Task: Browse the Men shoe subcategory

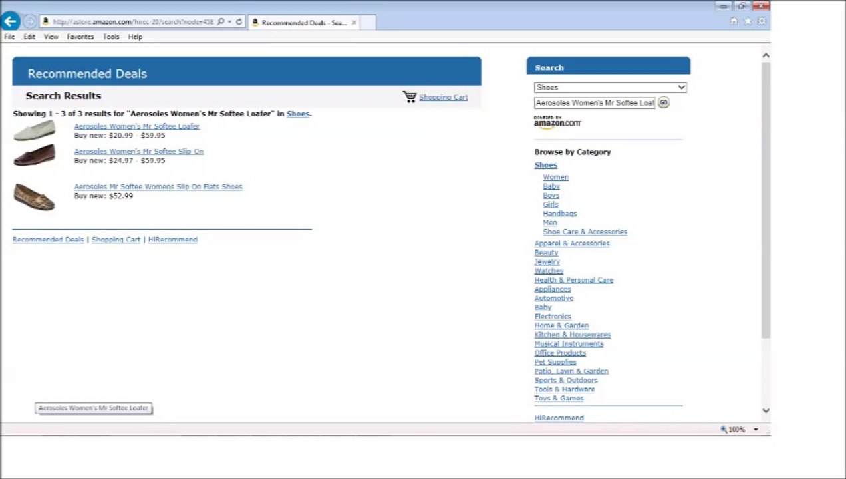Action: (549, 223)
